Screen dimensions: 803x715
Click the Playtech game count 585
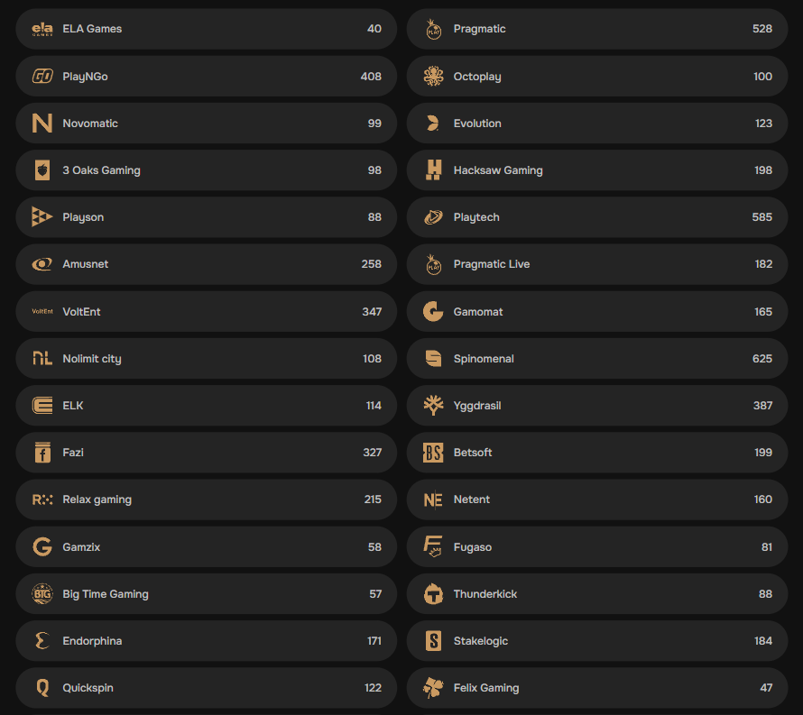761,217
